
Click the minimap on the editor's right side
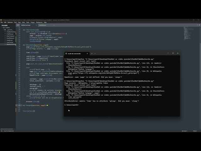tap(188, 31)
